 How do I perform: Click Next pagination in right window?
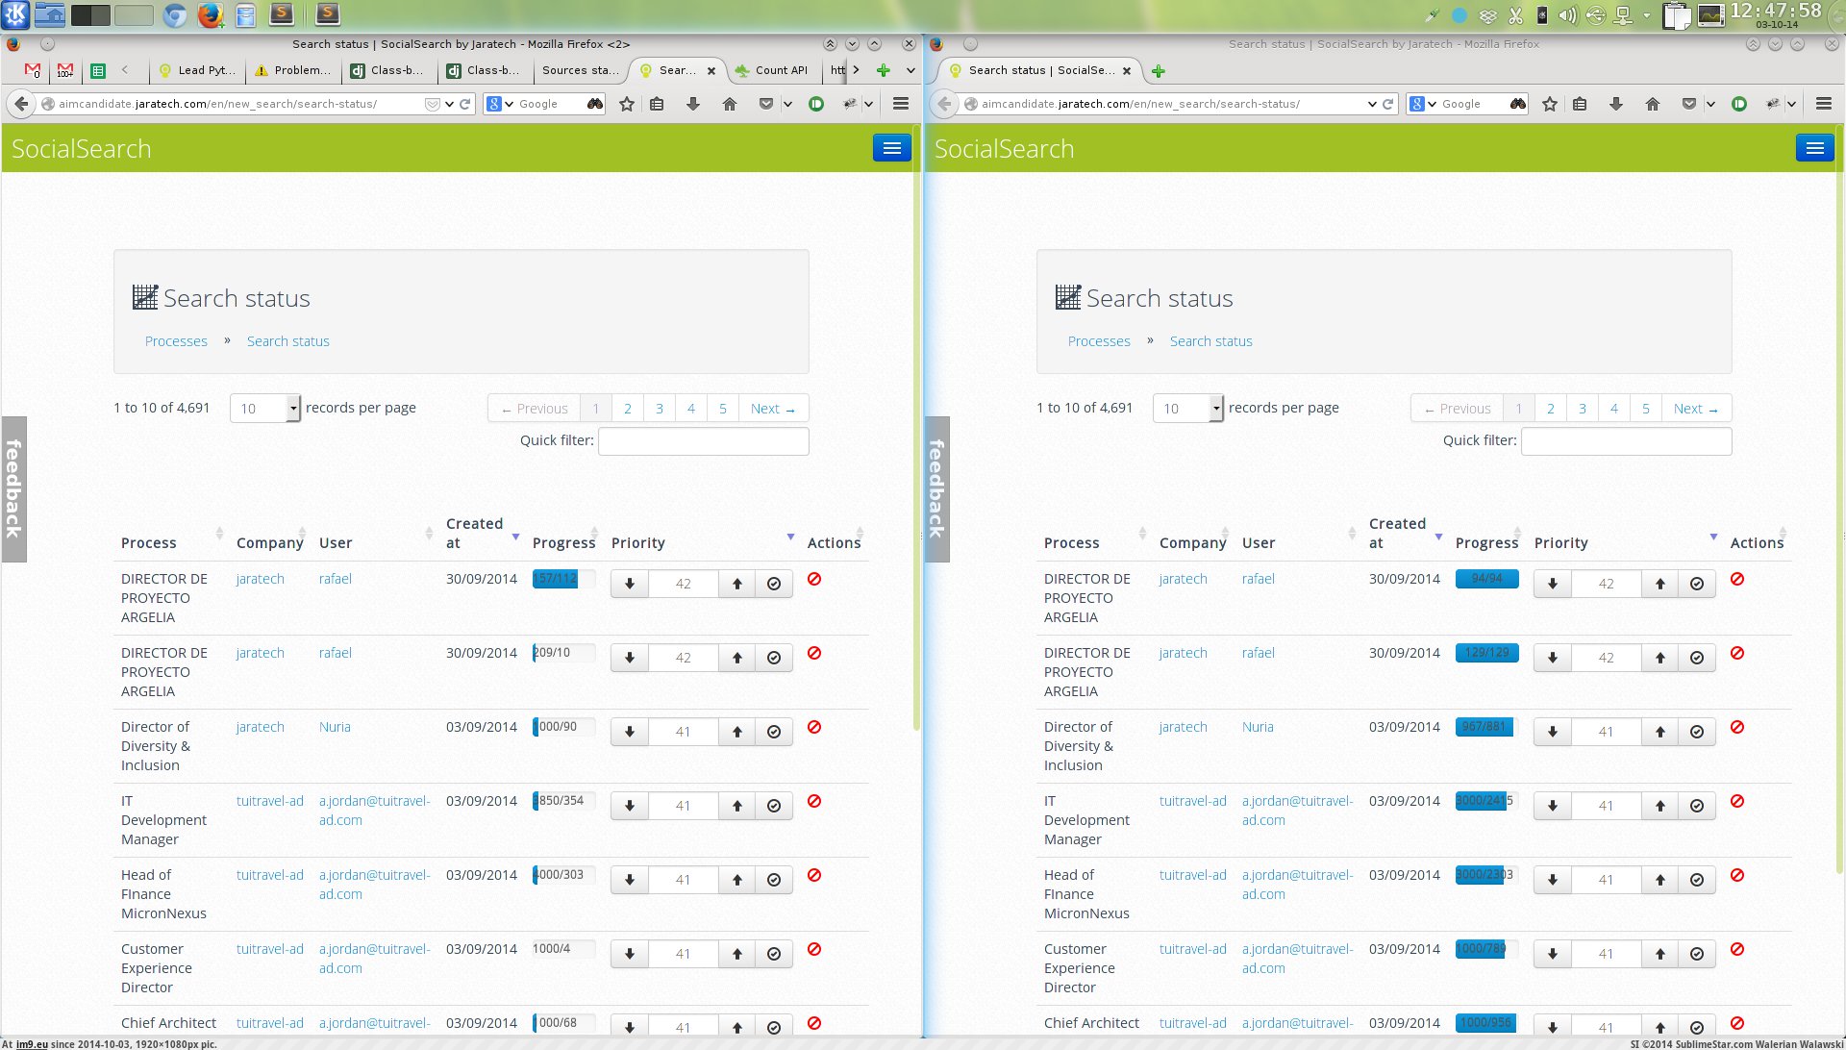coord(1696,409)
